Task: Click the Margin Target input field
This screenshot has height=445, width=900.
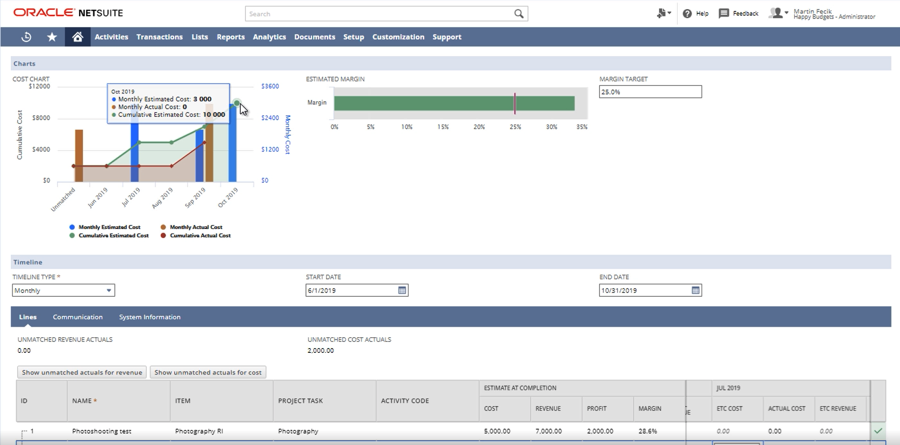Action: 650,92
